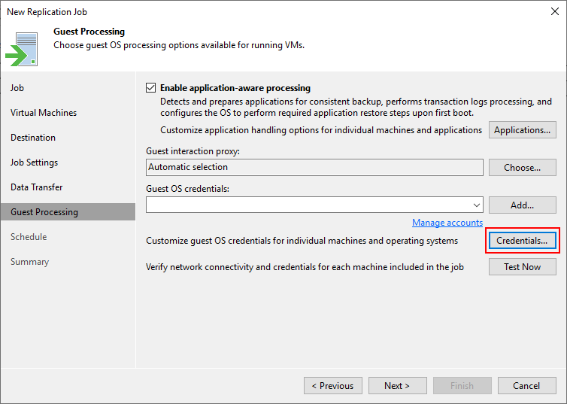Click Choose for guest interaction proxy
Viewport: 567px width, 404px height.
(522, 168)
